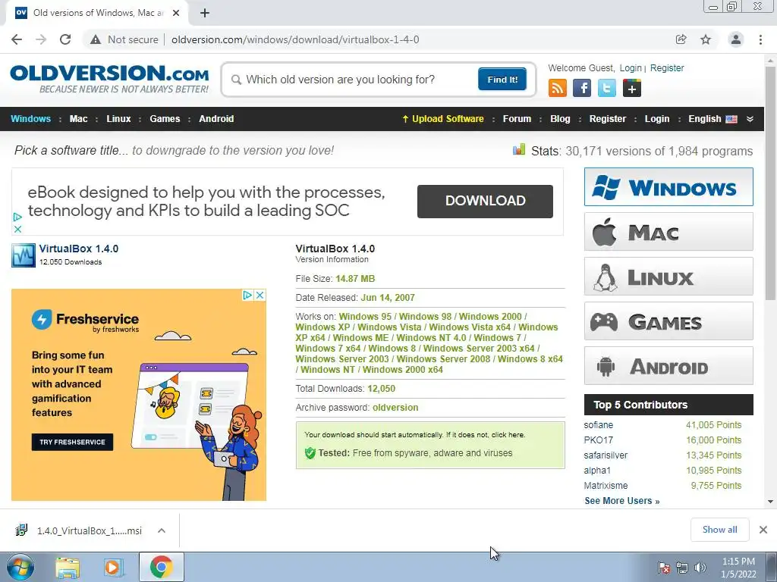Open the Twitter icon in header
Viewport: 777px width, 582px height.
pos(606,88)
